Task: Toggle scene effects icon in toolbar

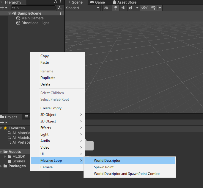Action: click(x=131, y=8)
